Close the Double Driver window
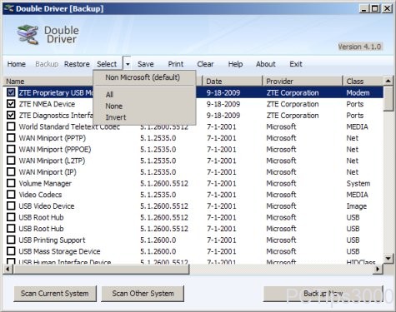This screenshot has height=312, width=396. 387,8
